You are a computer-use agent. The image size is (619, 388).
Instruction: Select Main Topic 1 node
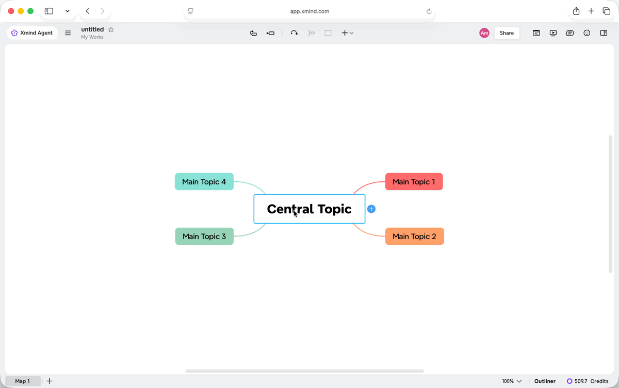tap(414, 181)
